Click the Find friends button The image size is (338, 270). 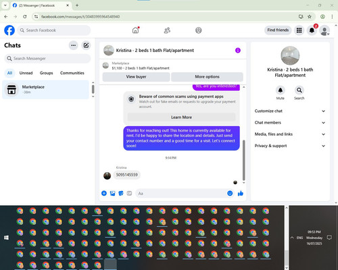pyautogui.click(x=278, y=30)
